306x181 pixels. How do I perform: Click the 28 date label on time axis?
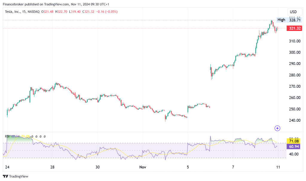click(52, 167)
